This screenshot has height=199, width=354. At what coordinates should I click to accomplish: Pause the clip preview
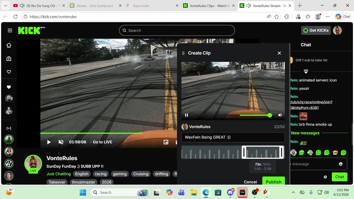(186, 115)
